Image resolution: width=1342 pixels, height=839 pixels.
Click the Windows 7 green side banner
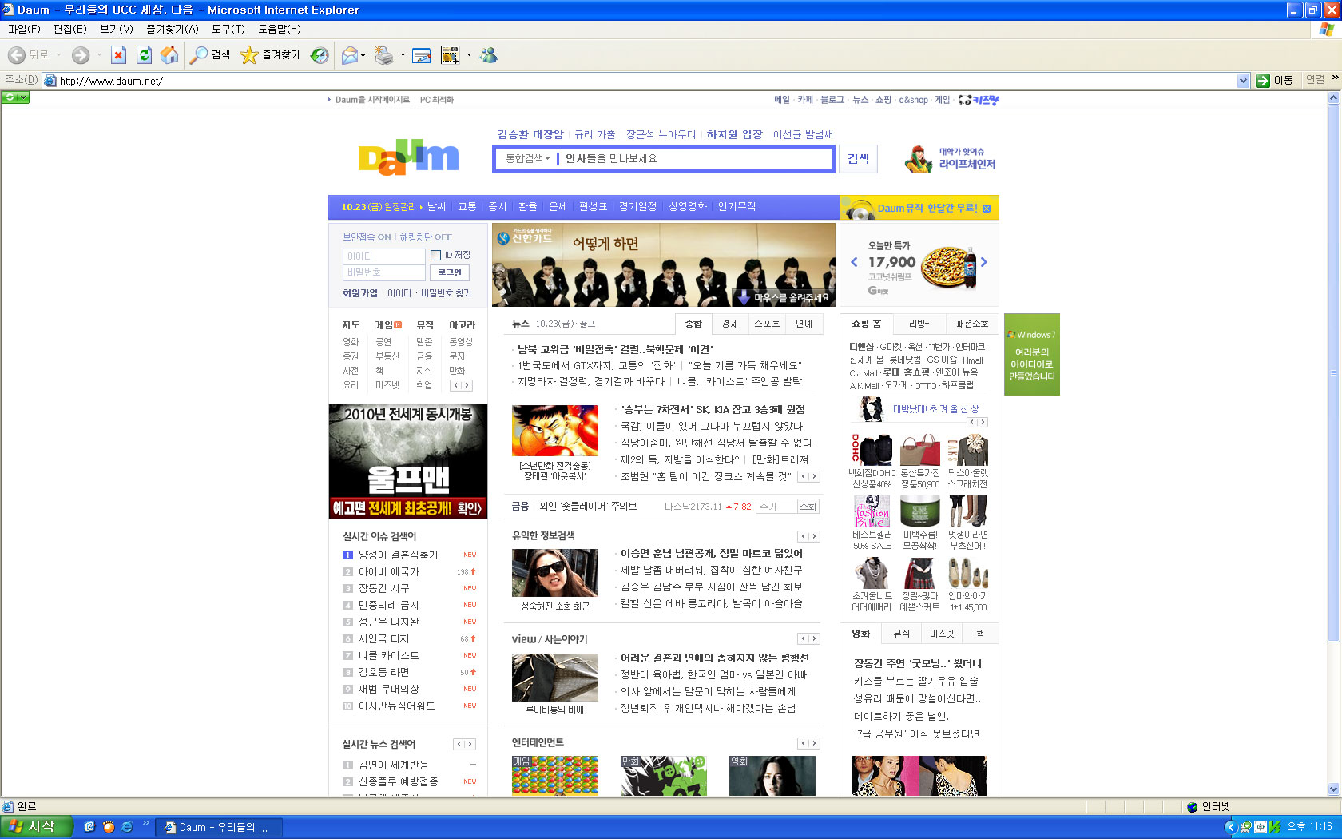click(1031, 355)
